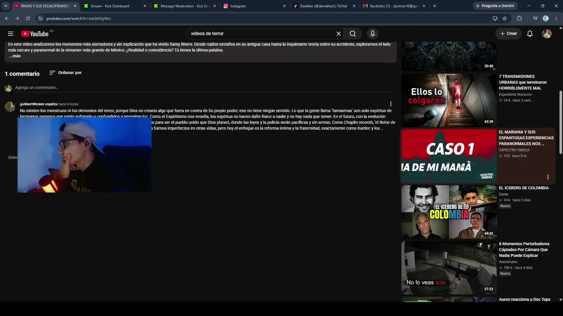
Task: Close the TikTok tab
Action: click(x=354, y=6)
